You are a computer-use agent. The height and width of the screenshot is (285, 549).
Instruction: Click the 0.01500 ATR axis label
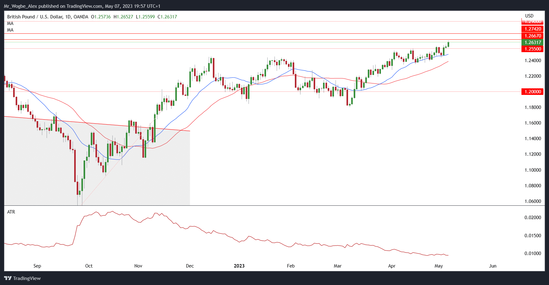pos(533,236)
